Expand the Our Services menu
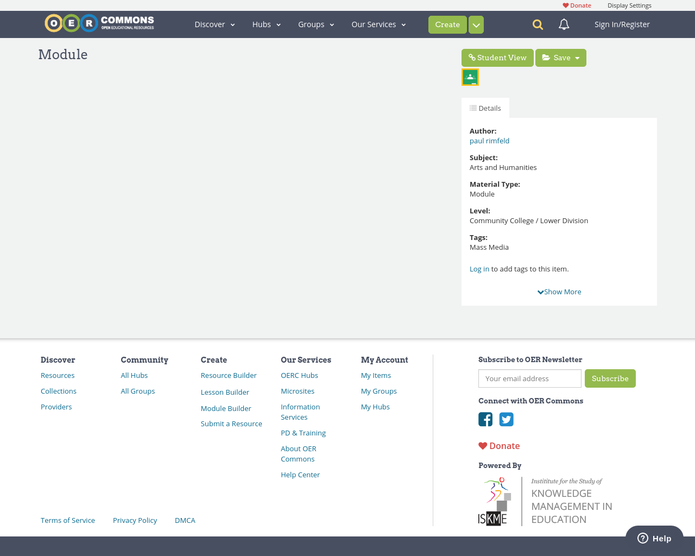Image resolution: width=695 pixels, height=556 pixels. pos(378,24)
